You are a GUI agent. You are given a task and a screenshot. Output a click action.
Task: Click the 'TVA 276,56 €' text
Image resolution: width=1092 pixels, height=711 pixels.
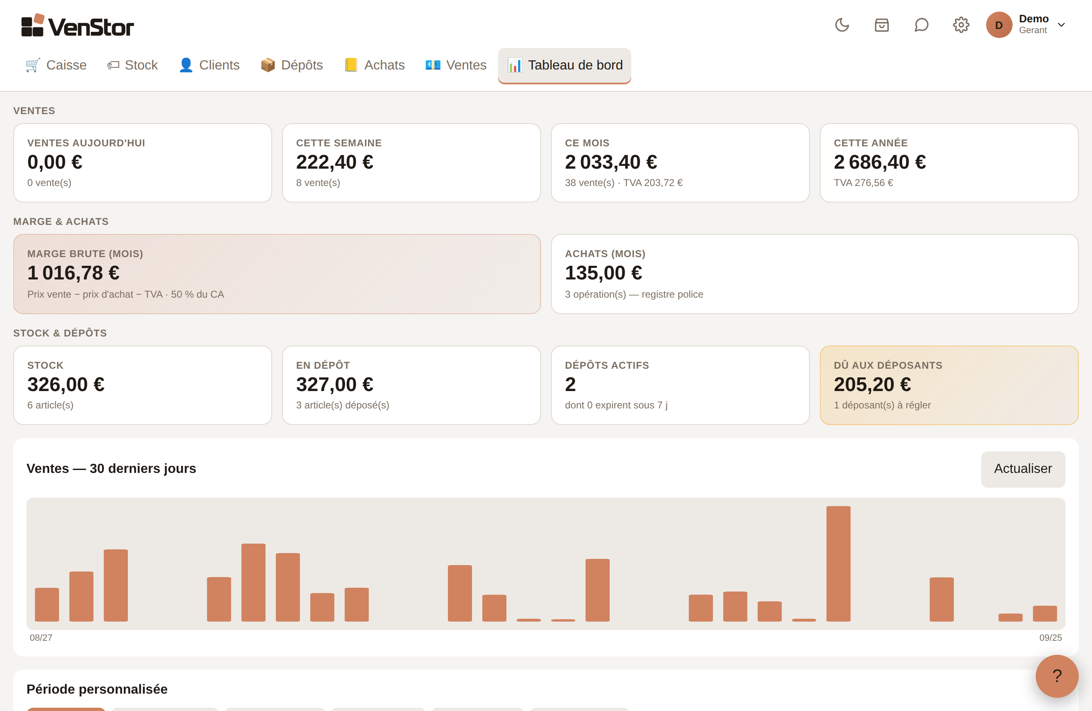click(863, 182)
